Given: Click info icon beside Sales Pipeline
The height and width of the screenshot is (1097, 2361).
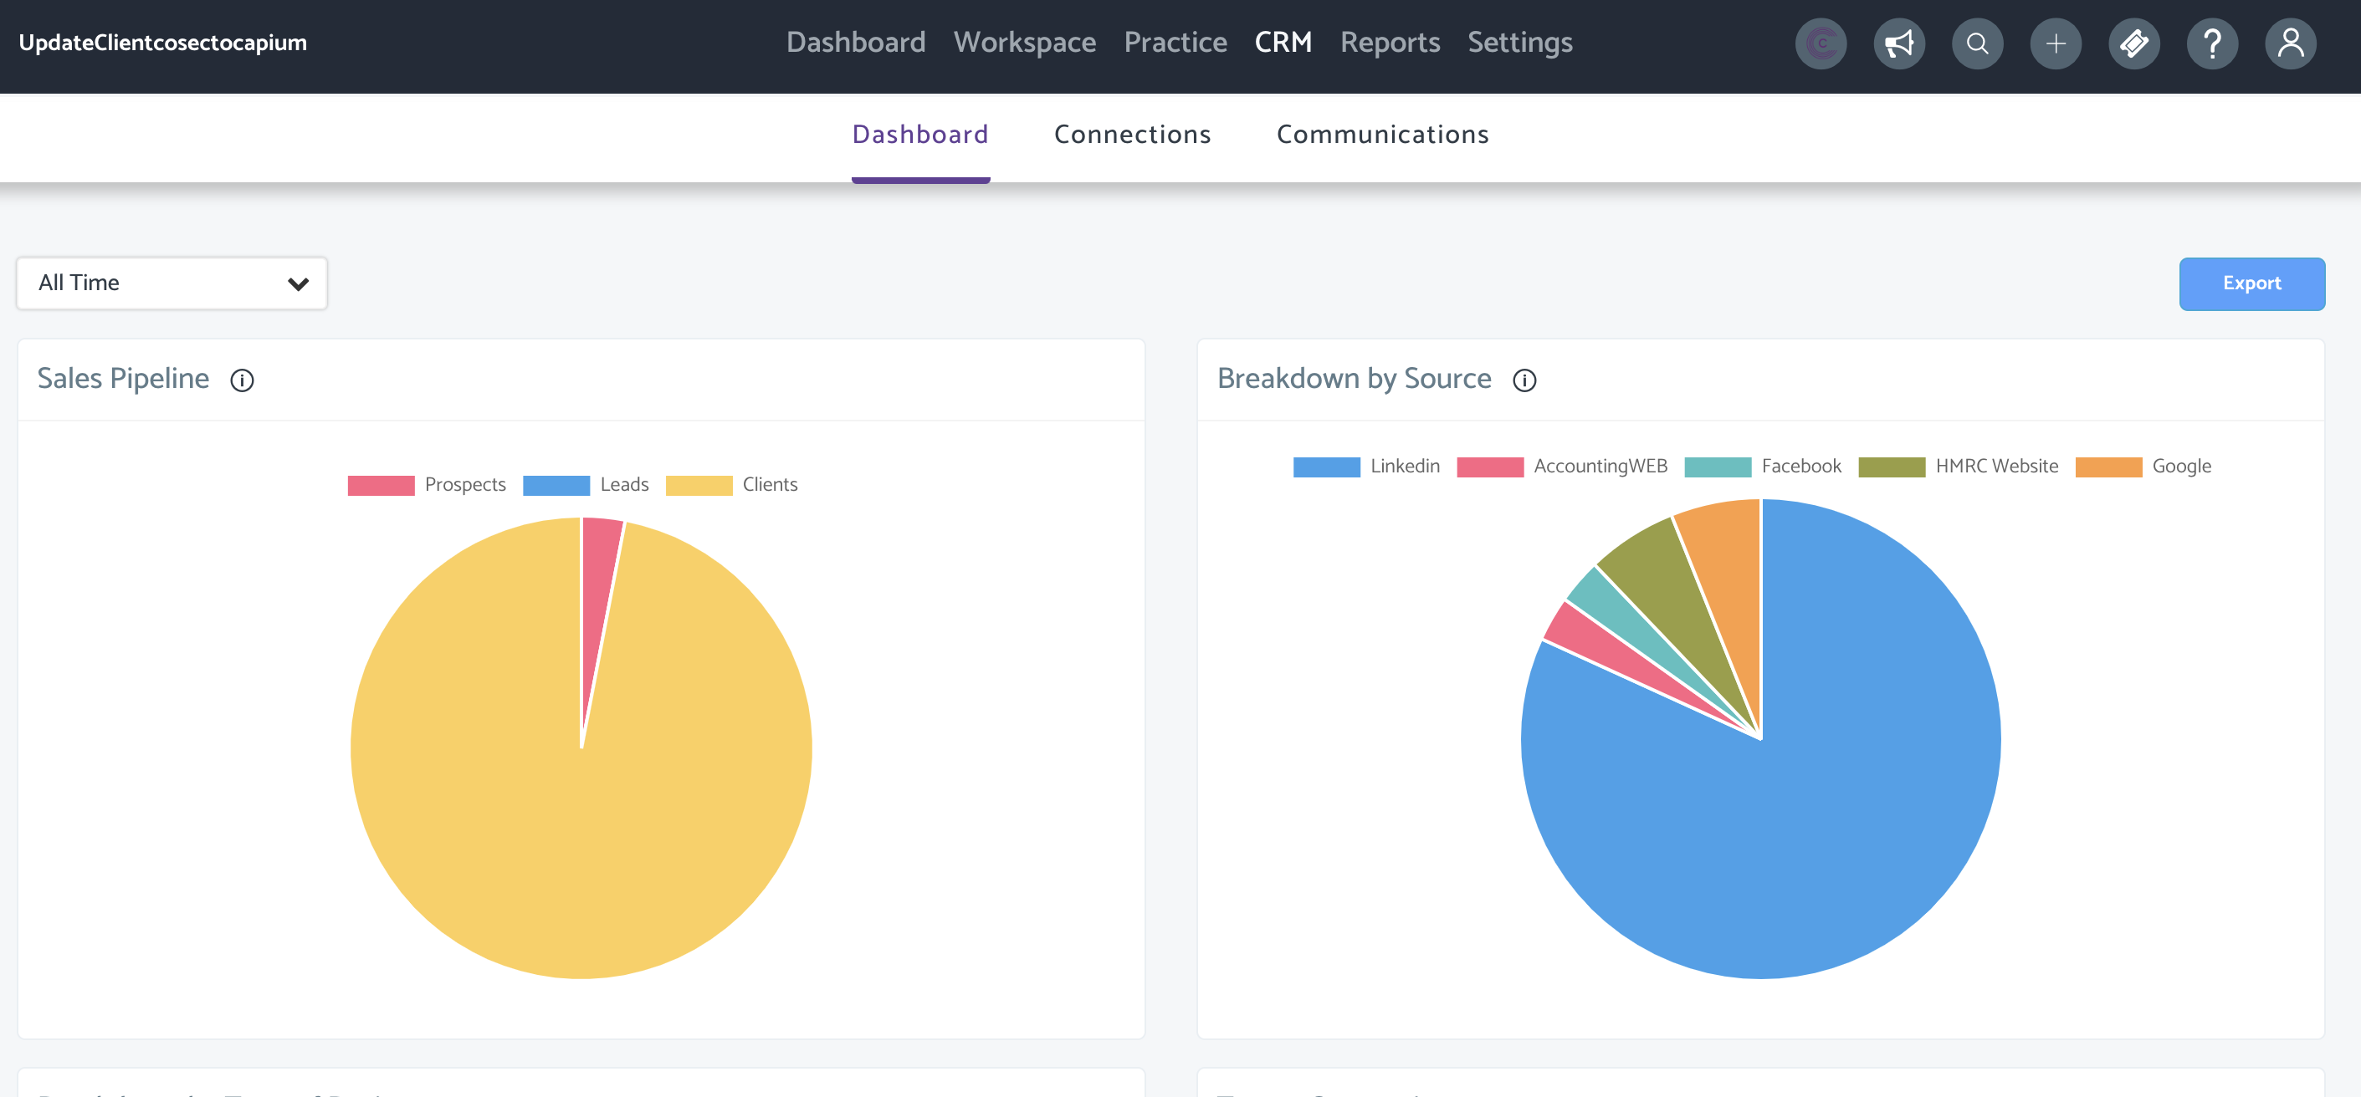Looking at the screenshot, I should (x=242, y=380).
